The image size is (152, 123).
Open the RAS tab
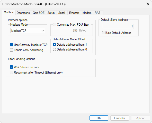97,13
